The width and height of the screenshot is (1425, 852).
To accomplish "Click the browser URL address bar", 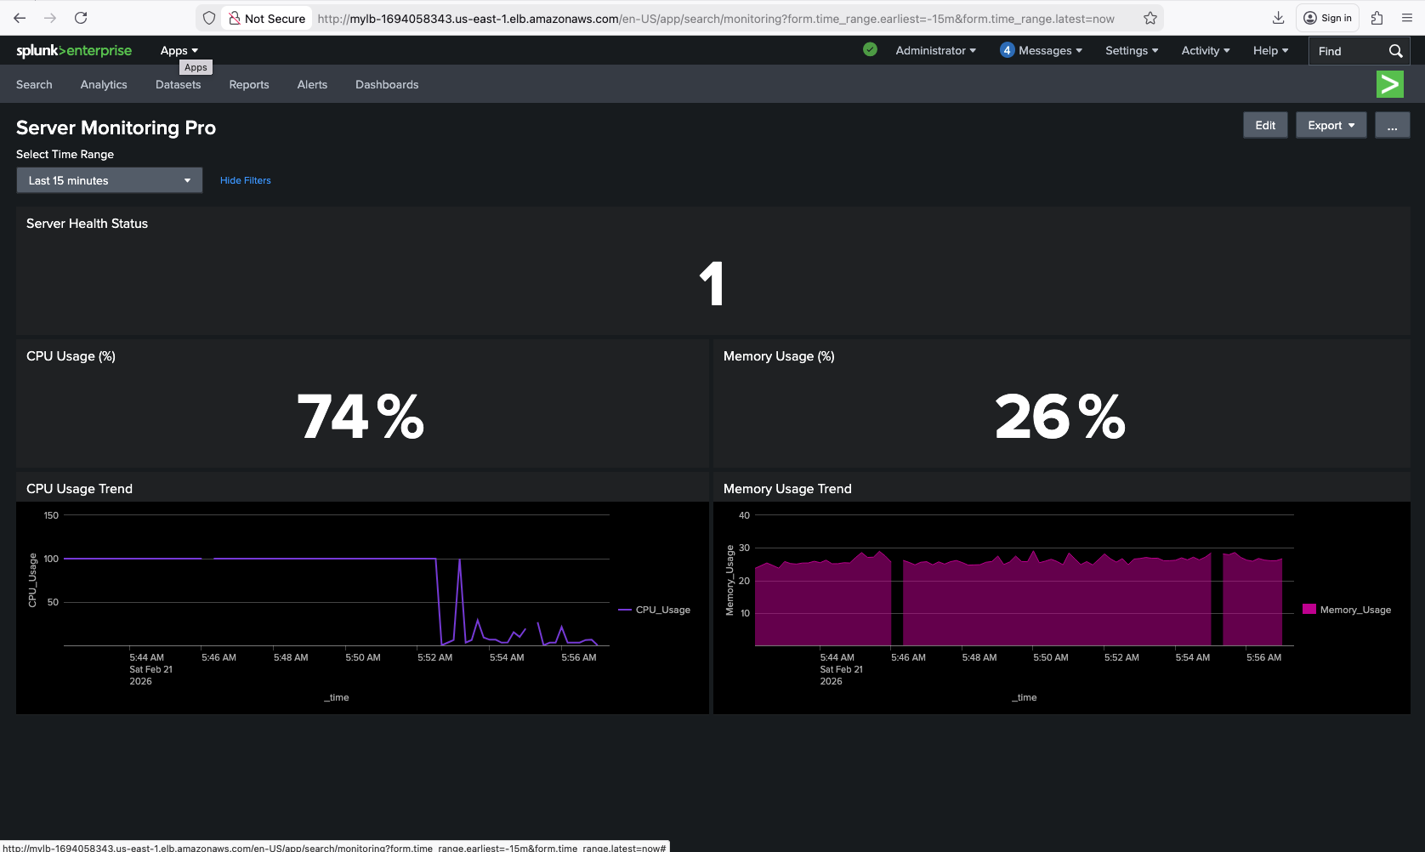I will coord(715,18).
